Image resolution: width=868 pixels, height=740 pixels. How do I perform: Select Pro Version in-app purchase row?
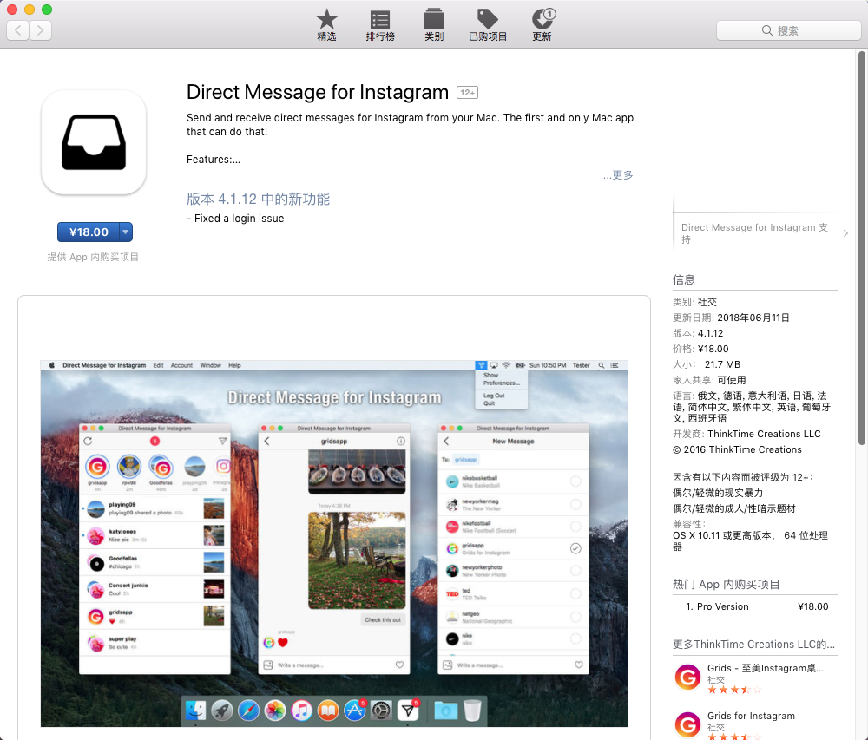755,606
